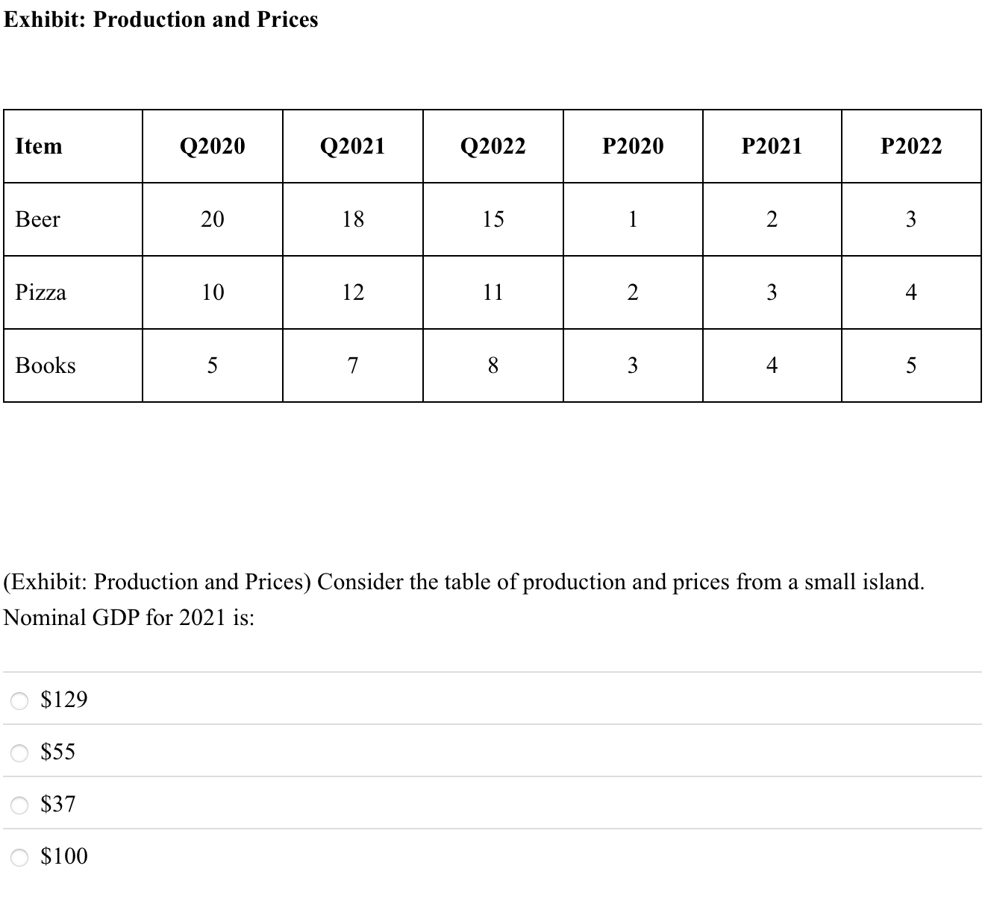
Task: Click the radio circle next to $100
Action: point(19,855)
